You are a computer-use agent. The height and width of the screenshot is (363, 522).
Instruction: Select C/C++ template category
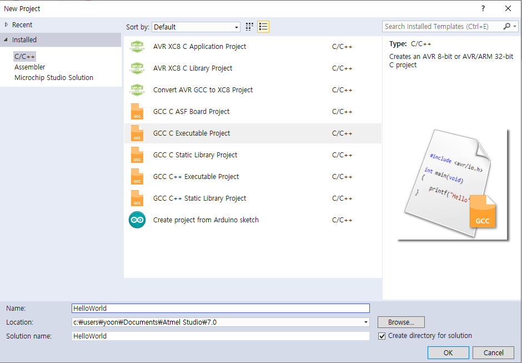click(24, 57)
